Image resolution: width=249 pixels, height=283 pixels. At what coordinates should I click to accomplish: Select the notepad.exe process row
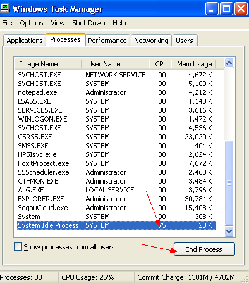(x=116, y=92)
